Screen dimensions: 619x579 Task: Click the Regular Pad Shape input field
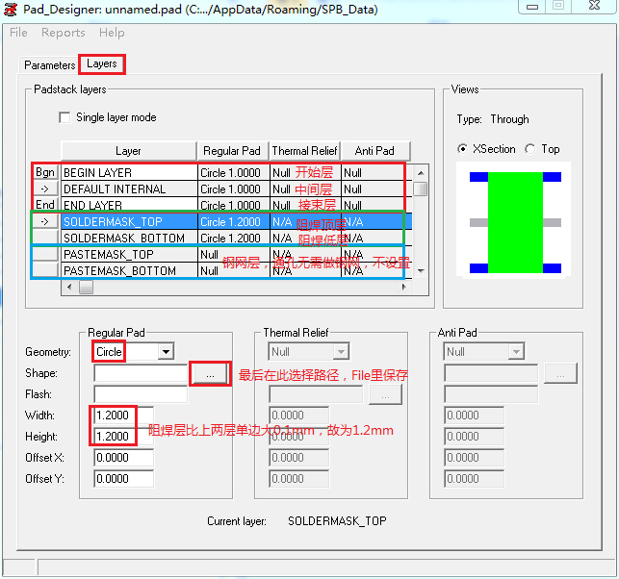pos(141,373)
